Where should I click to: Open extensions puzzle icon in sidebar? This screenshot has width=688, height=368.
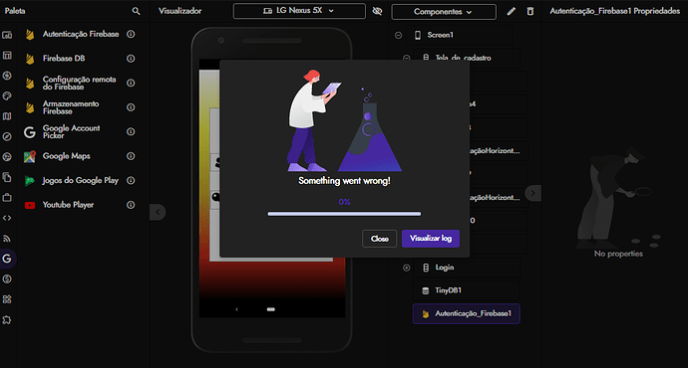coord(7,320)
